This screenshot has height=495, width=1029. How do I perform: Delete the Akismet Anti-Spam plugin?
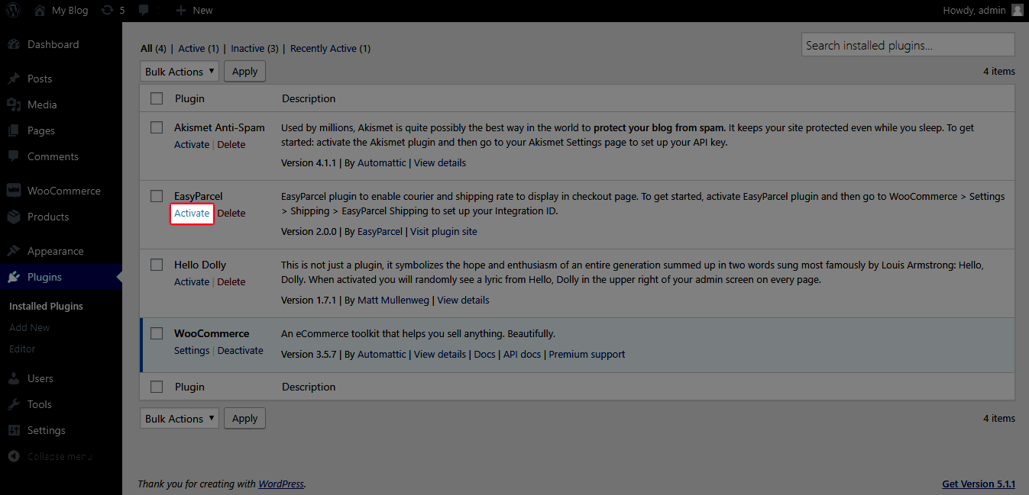click(x=231, y=144)
